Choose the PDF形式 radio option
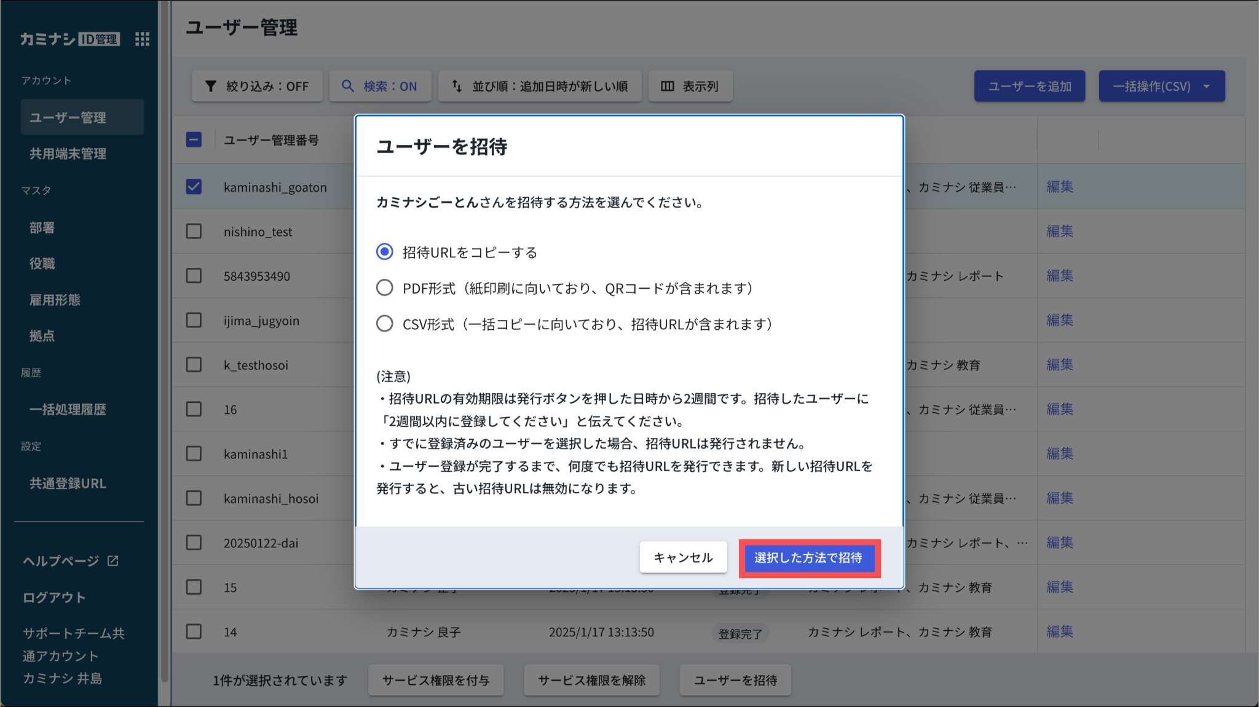1259x707 pixels. [385, 287]
